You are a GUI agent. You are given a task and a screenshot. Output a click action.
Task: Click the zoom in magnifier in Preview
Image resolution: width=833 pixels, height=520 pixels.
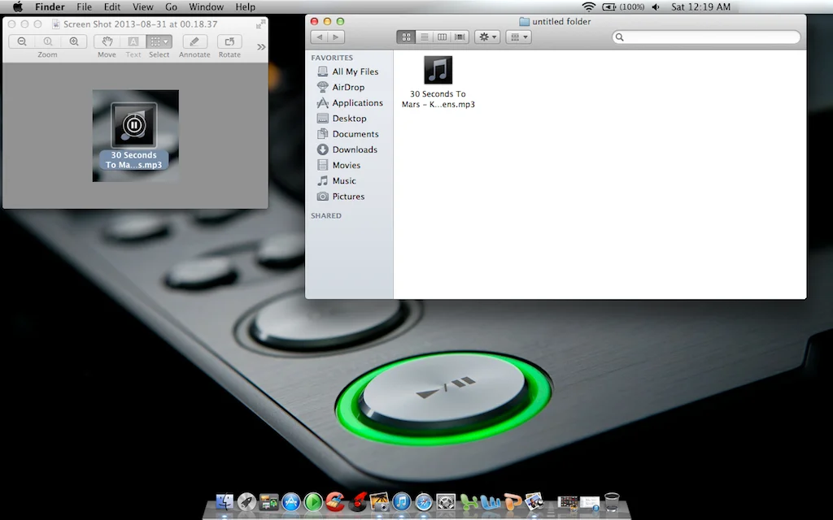pos(74,41)
